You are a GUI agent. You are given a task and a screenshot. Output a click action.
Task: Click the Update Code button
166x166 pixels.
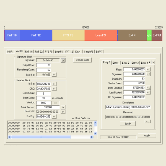click(82, 60)
